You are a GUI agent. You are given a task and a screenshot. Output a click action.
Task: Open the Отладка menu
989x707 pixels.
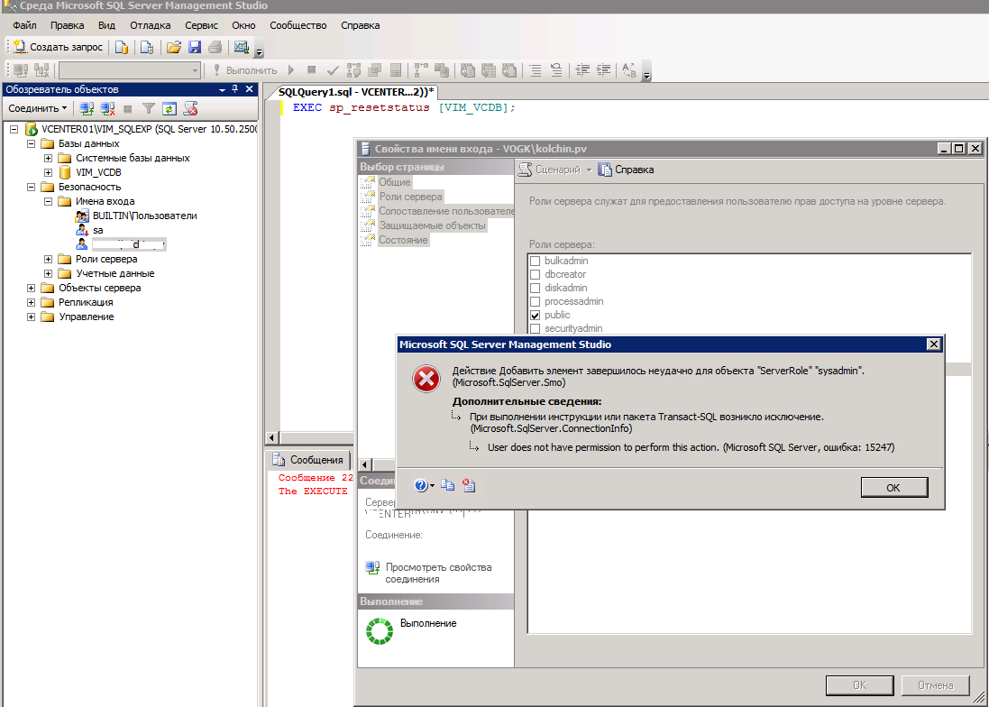pyautogui.click(x=151, y=25)
